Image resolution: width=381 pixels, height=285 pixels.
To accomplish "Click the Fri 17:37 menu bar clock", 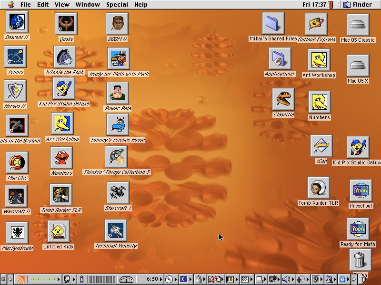I will point(314,5).
